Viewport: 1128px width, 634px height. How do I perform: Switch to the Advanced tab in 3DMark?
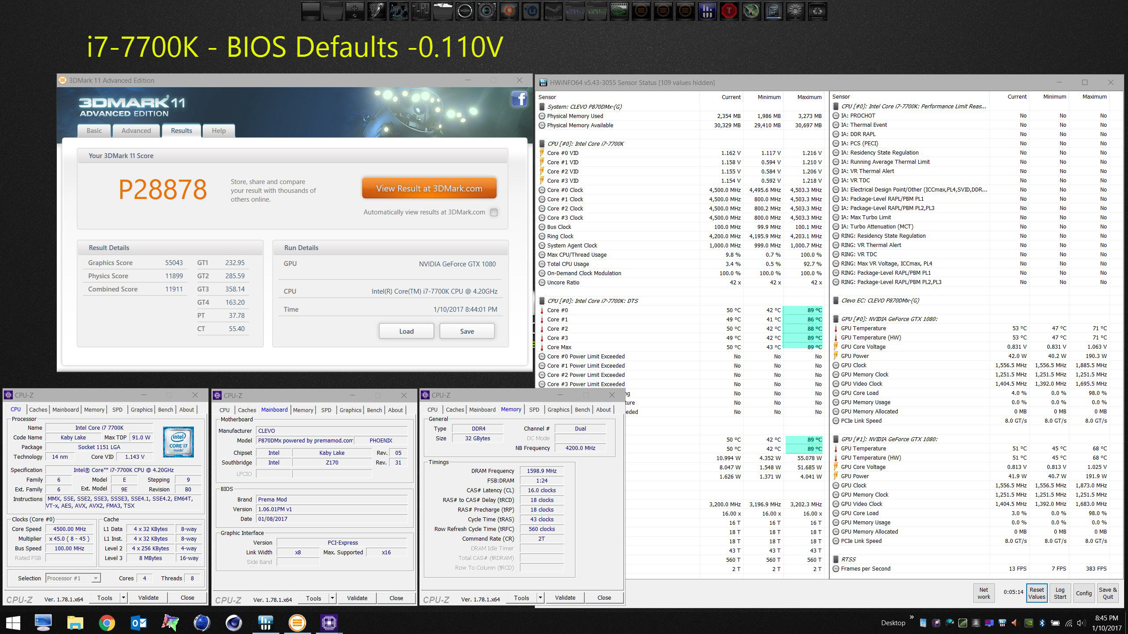pyautogui.click(x=136, y=131)
